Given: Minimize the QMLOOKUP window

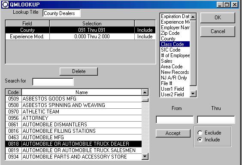Looking at the screenshot, I should click(220, 4).
